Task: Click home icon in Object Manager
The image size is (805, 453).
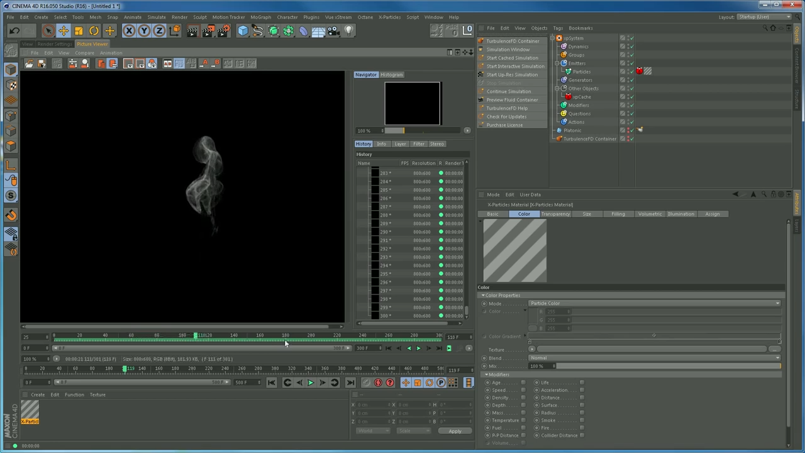Action: [x=773, y=28]
